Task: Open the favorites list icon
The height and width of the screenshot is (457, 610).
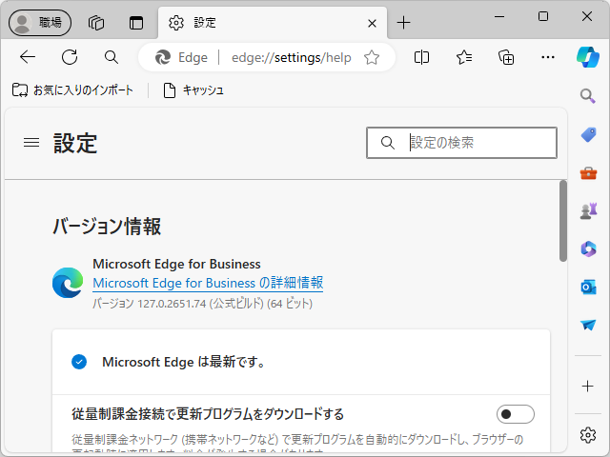Action: click(x=464, y=57)
